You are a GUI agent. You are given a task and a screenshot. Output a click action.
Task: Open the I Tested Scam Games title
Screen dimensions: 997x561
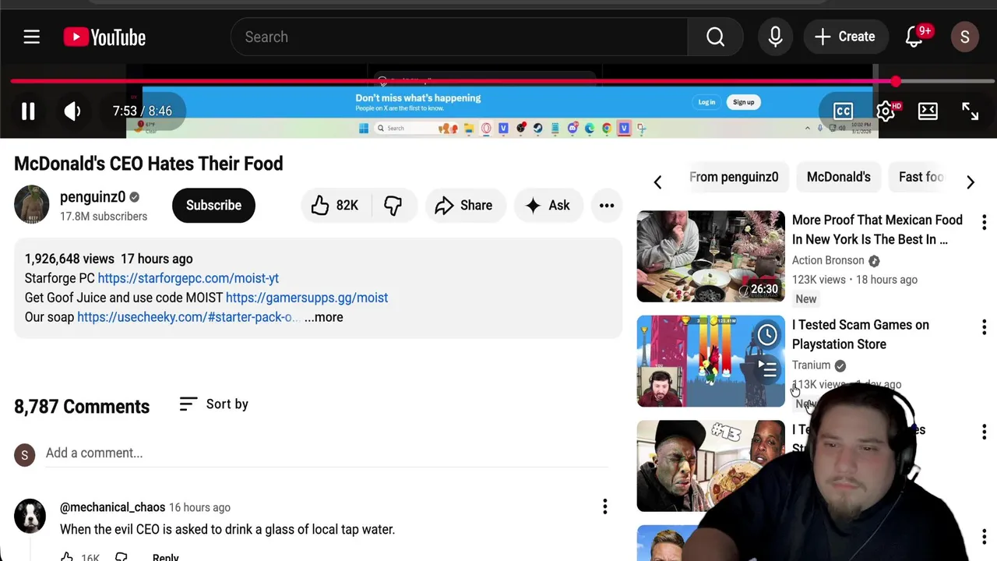click(861, 334)
